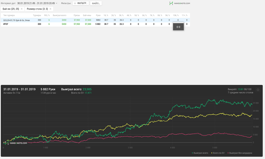Click the date range 30.01.2019 – 31.01.2019 field
The image size is (265, 159).
click(36, 3)
